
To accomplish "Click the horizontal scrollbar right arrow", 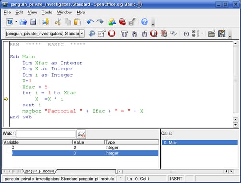I will [231, 171].
